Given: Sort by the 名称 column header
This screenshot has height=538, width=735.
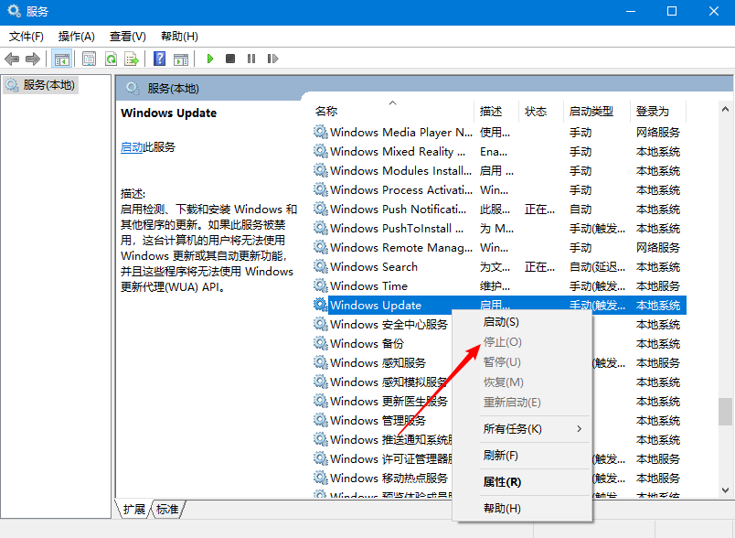Looking at the screenshot, I should (392, 111).
